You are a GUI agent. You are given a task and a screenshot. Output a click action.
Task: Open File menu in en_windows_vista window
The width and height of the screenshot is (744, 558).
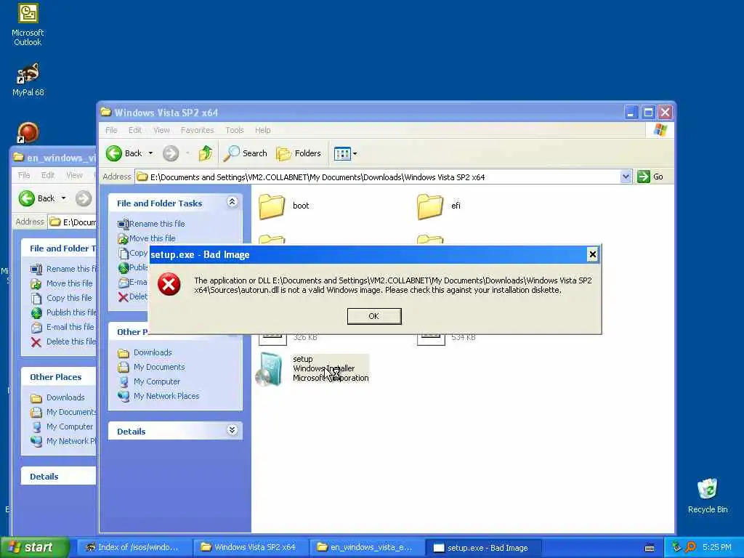24,175
